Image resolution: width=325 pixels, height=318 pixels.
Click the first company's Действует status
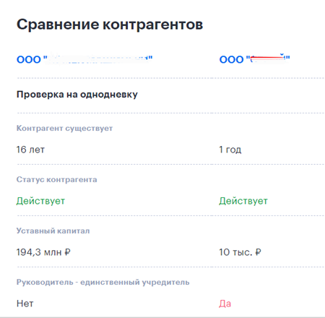point(40,201)
